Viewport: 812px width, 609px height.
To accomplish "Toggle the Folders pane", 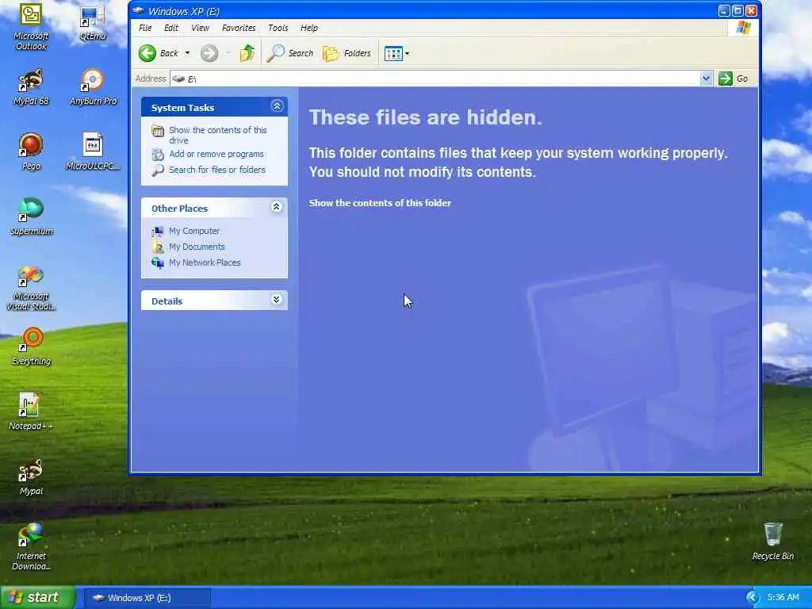I will (347, 53).
